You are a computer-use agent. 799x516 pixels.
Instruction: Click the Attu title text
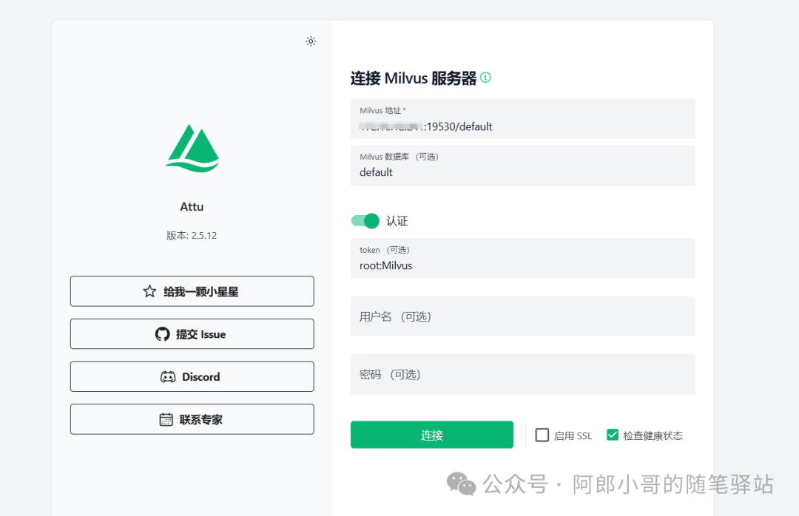coord(192,206)
